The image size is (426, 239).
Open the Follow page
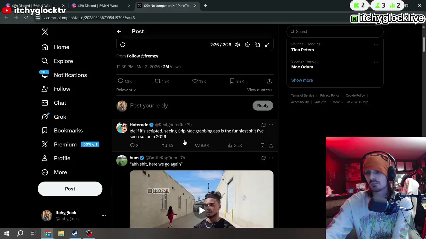tap(56, 89)
